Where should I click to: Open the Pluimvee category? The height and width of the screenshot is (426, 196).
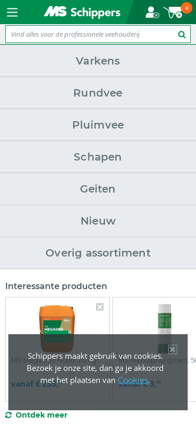point(98,125)
